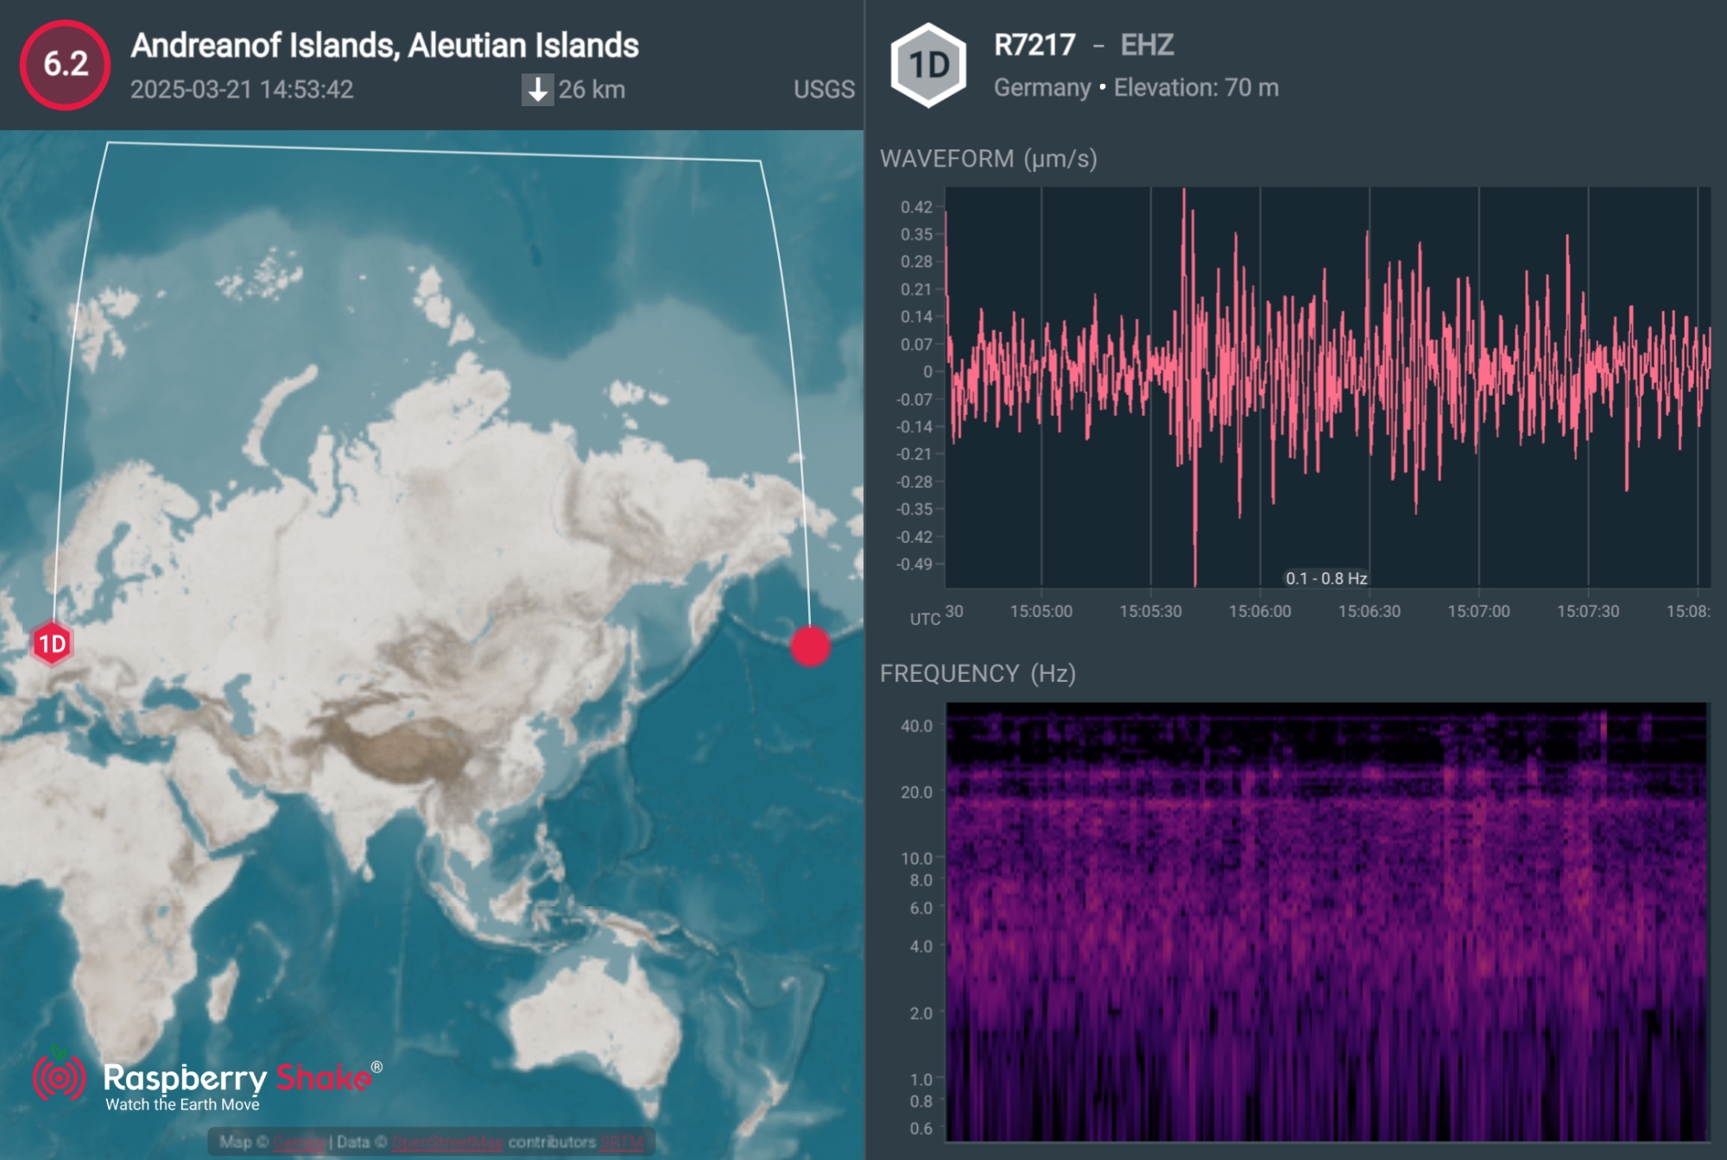
Task: Click the FREQUENCY (Hz) heading
Action: click(977, 673)
